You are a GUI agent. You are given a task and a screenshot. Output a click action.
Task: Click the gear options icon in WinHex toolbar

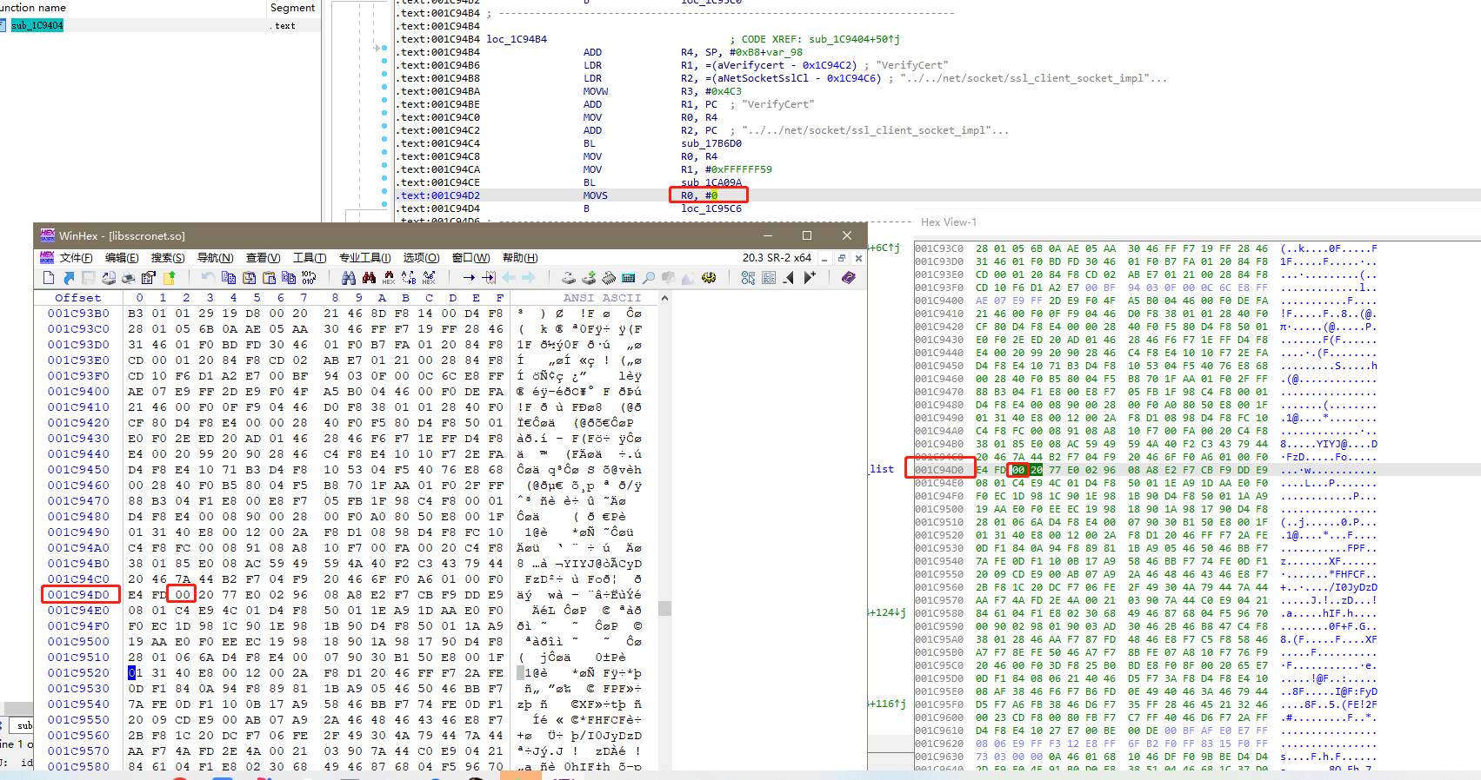click(709, 278)
